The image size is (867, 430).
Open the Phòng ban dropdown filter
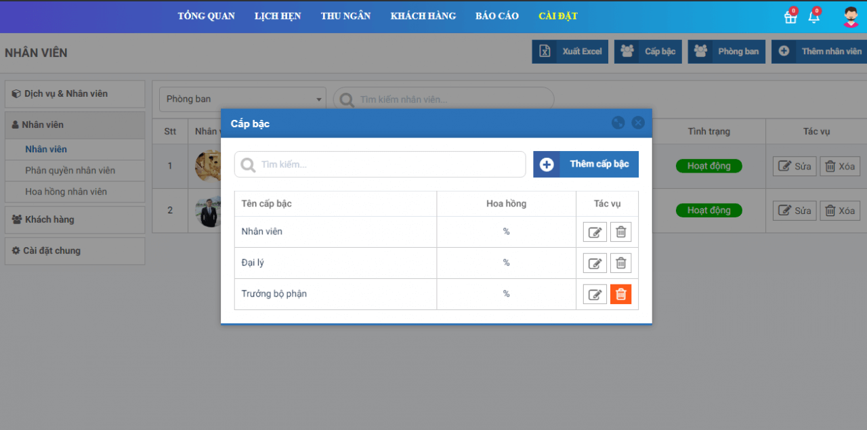tap(242, 100)
